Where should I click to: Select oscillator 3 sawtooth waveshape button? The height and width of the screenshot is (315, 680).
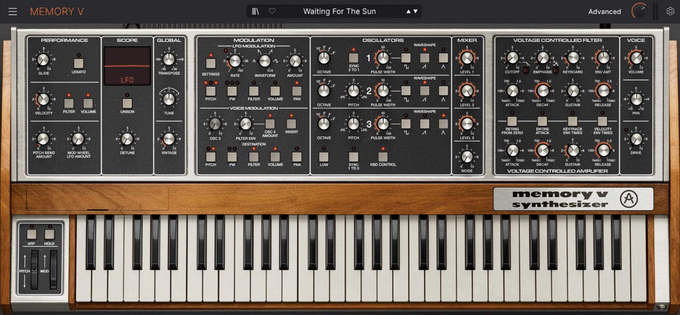click(424, 123)
